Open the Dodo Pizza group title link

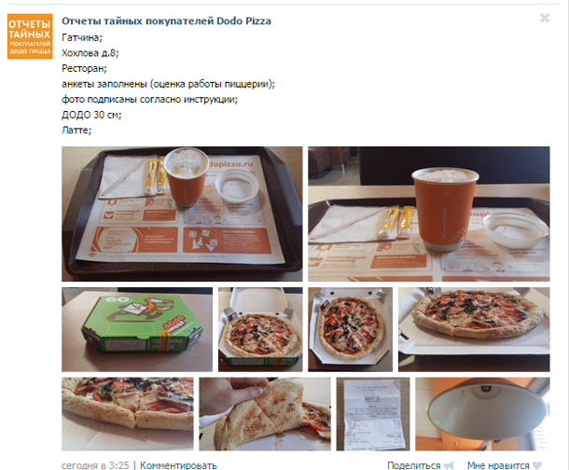166,21
